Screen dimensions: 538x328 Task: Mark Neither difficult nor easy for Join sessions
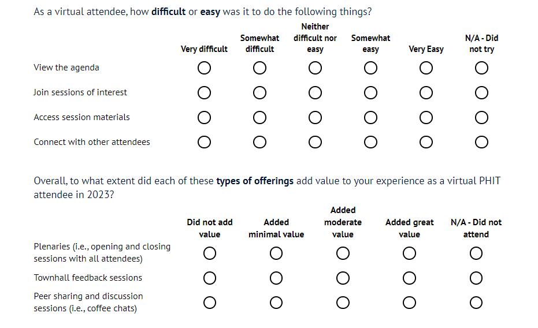pyautogui.click(x=315, y=93)
